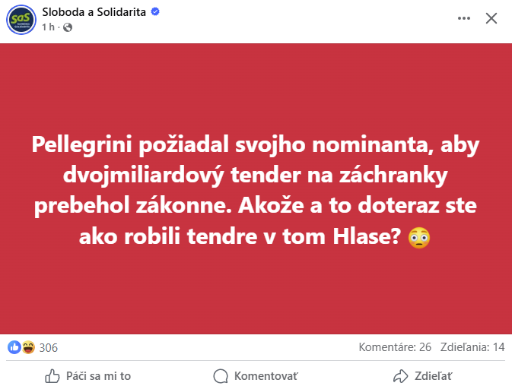Click the thumbs-up icon beside Páči sa mi to
The width and height of the screenshot is (512, 386).
point(52,376)
